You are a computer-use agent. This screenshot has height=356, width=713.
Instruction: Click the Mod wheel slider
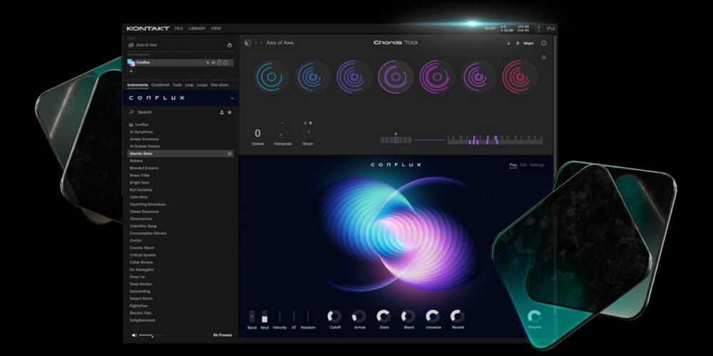pyautogui.click(x=265, y=317)
